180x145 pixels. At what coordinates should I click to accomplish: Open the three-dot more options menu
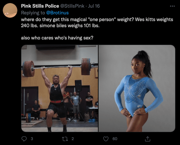[x=172, y=6]
